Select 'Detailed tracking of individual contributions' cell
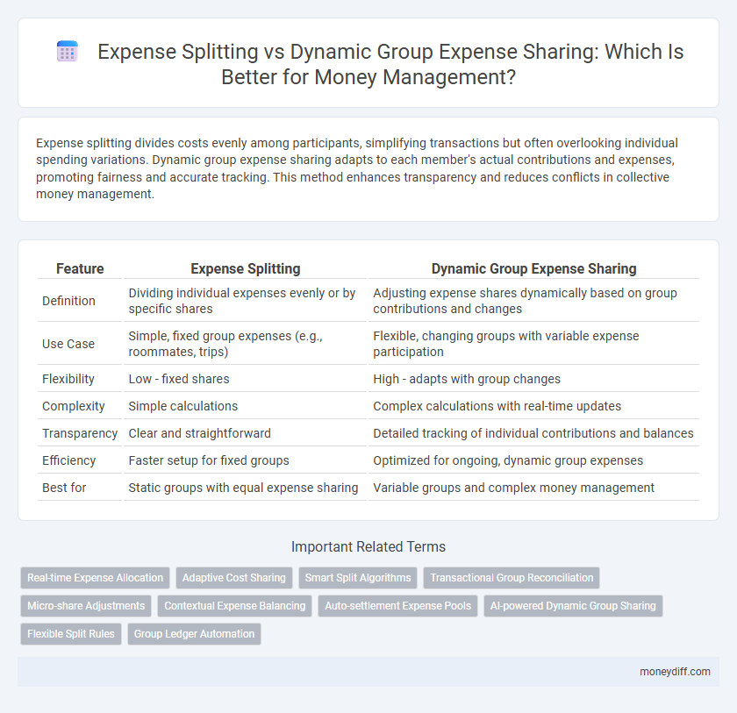 click(x=534, y=433)
